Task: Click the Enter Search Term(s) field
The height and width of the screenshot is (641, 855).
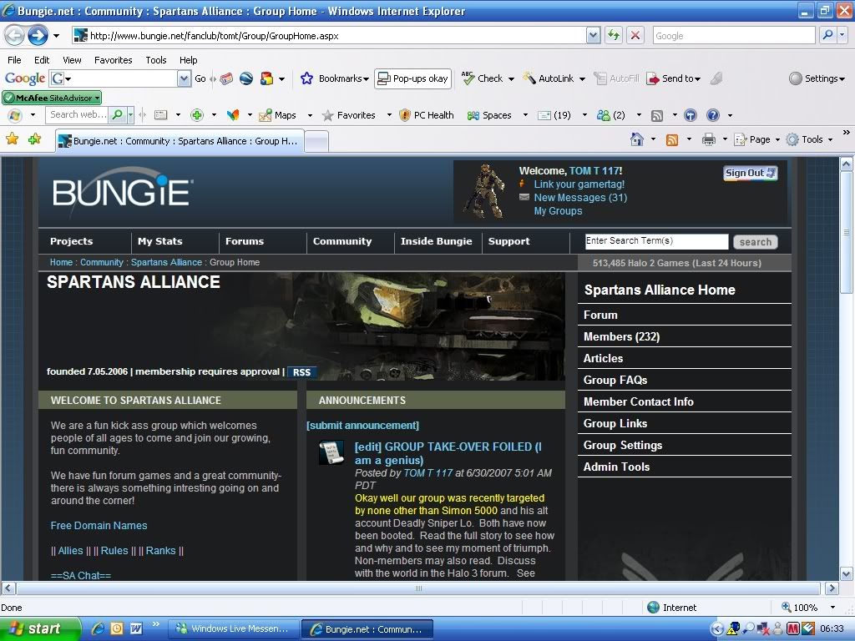Action: tap(655, 241)
